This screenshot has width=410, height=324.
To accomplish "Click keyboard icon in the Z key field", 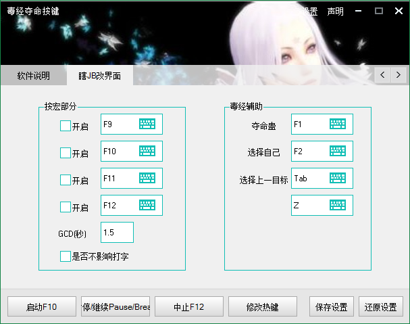I will point(338,205).
